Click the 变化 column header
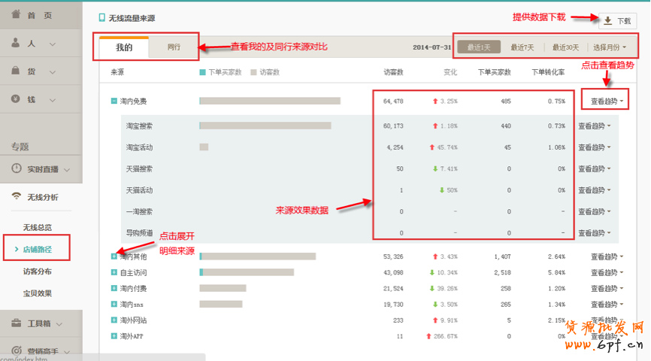651x361 pixels. 450,72
